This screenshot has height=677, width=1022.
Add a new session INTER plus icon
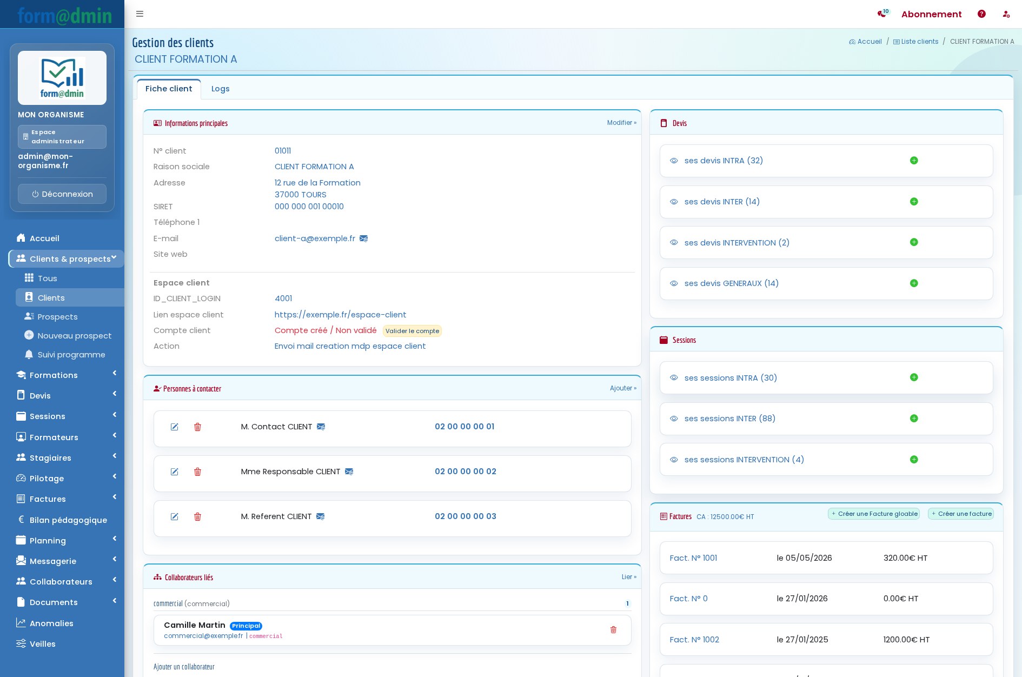(x=914, y=419)
